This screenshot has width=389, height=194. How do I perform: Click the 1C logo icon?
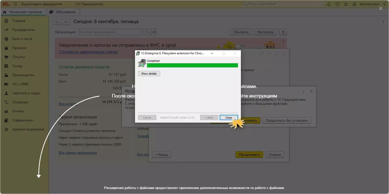[6, 4]
